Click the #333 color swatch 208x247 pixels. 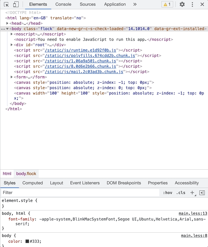coord(27,241)
